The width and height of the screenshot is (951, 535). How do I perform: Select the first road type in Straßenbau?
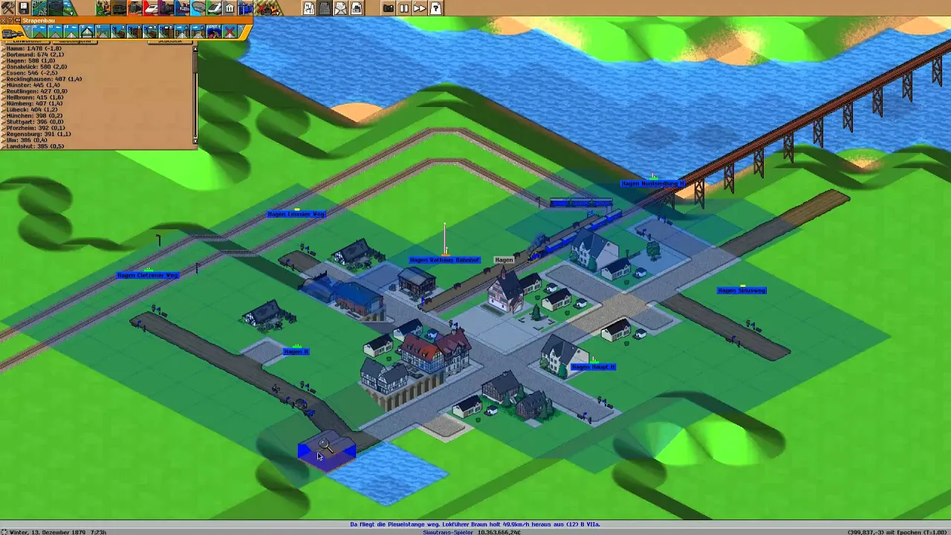(x=39, y=32)
